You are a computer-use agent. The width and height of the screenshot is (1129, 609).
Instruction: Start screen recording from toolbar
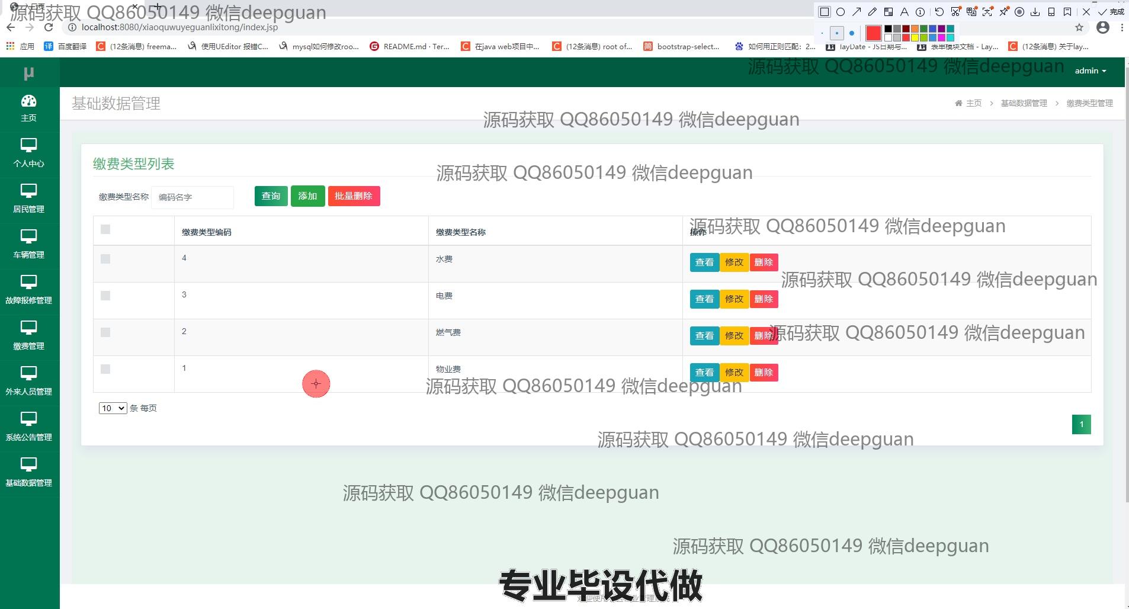[x=1019, y=12]
